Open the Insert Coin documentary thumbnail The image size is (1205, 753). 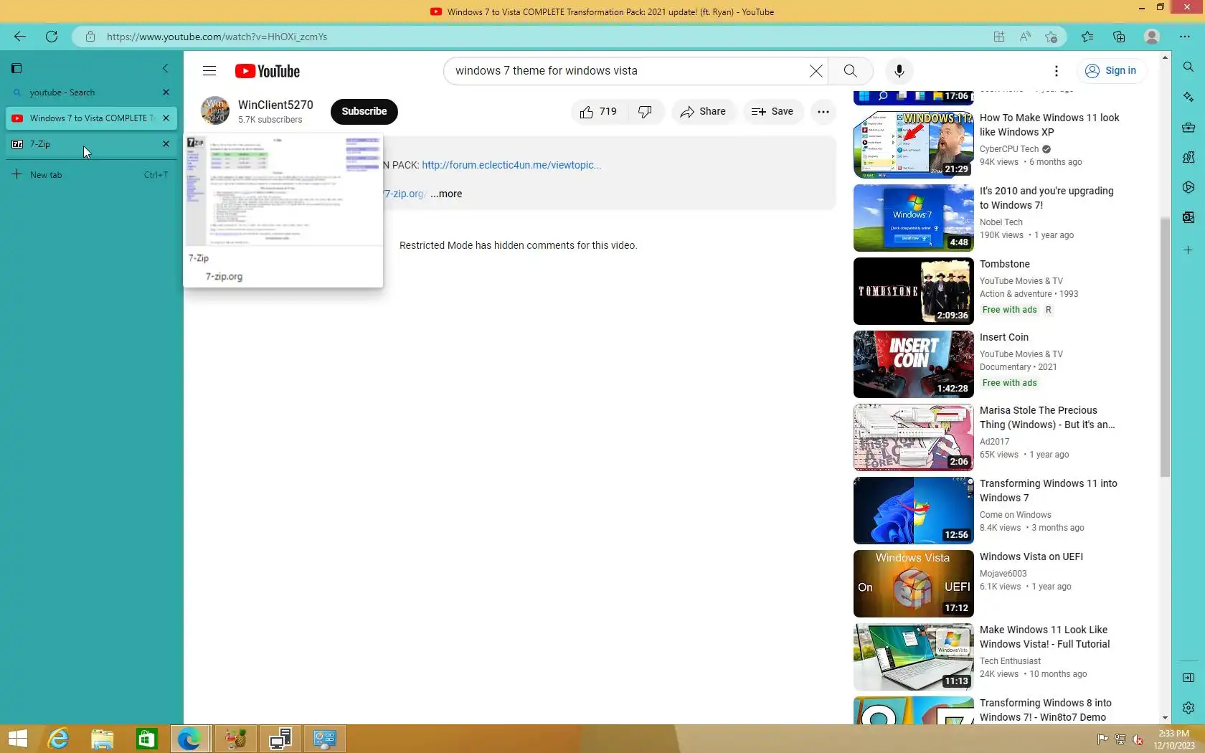(x=914, y=364)
